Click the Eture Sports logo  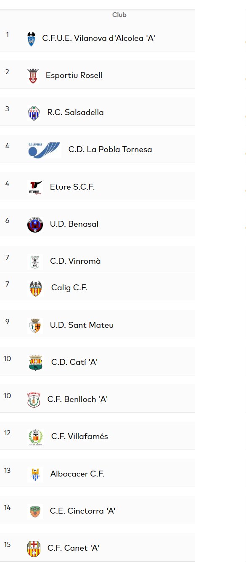click(x=35, y=187)
